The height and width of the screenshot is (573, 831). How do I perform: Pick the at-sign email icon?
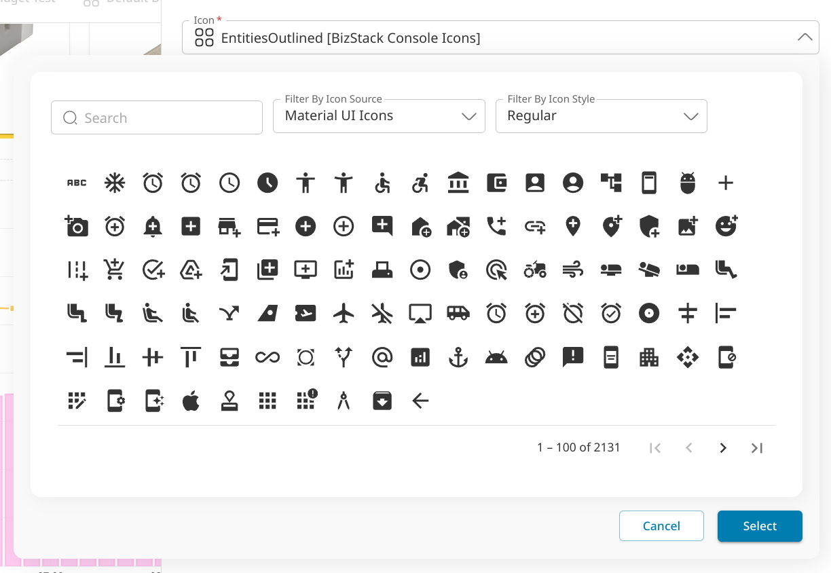coord(382,357)
